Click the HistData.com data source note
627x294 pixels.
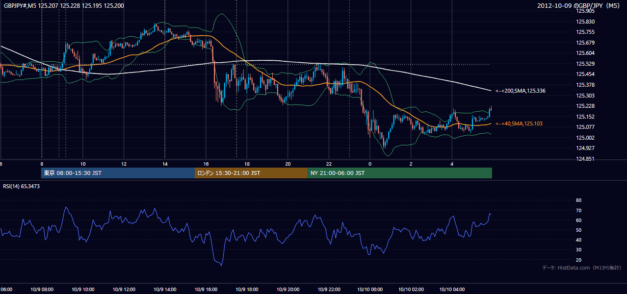[x=582, y=268]
